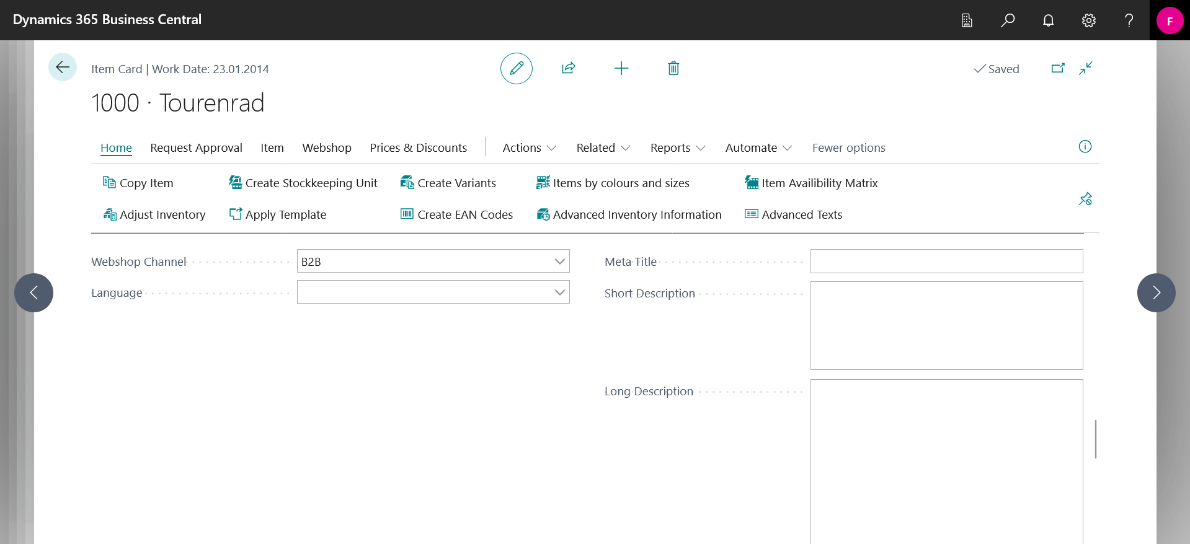The height and width of the screenshot is (544, 1190).
Task: Select Request Approval tab
Action: [x=196, y=147]
